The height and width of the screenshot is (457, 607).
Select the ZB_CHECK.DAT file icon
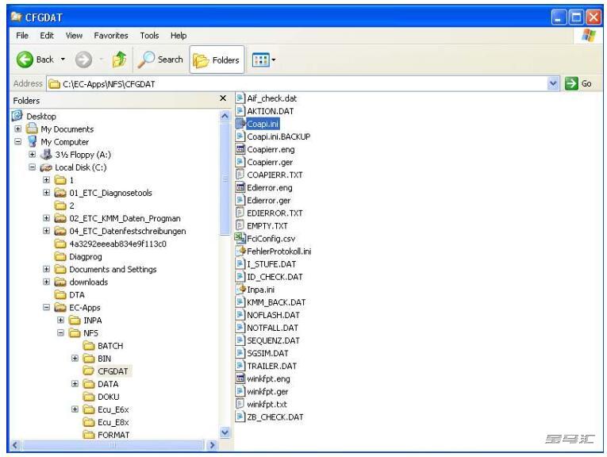(240, 417)
